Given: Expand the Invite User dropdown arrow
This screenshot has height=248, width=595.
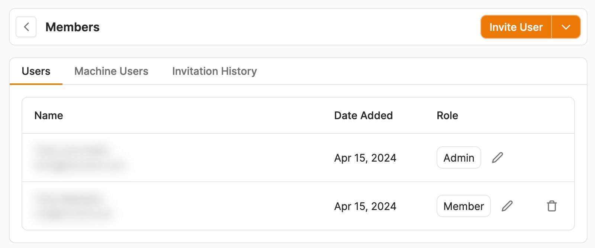Looking at the screenshot, I should (566, 27).
